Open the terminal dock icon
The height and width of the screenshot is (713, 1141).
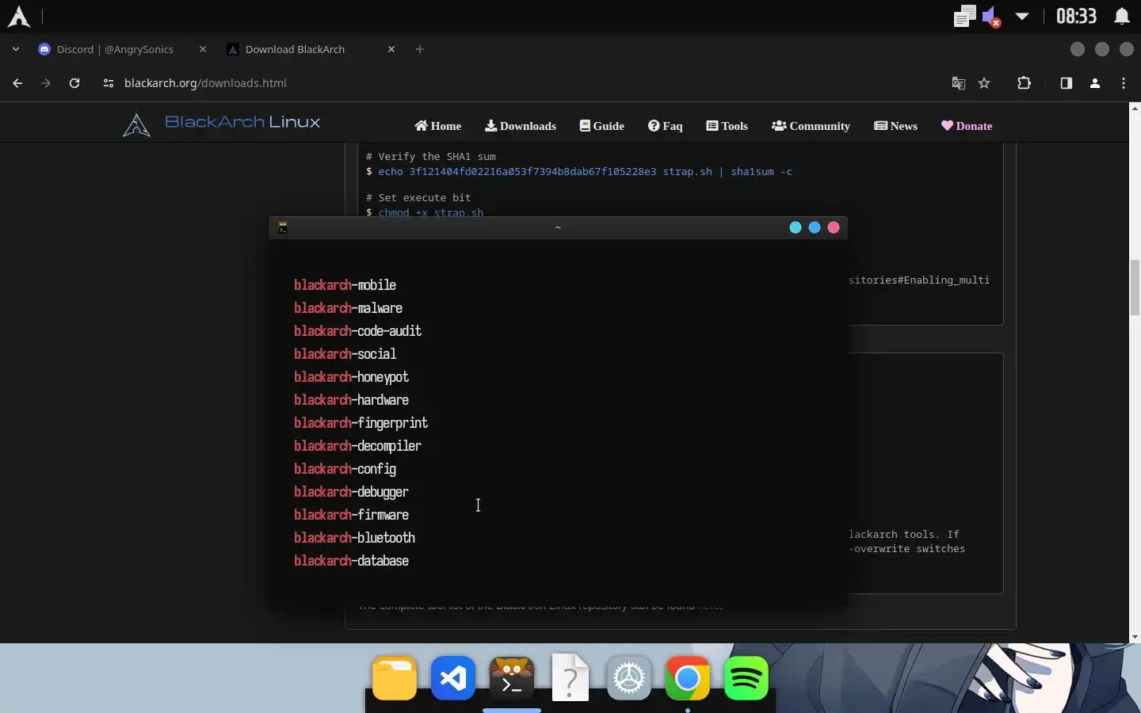point(511,678)
